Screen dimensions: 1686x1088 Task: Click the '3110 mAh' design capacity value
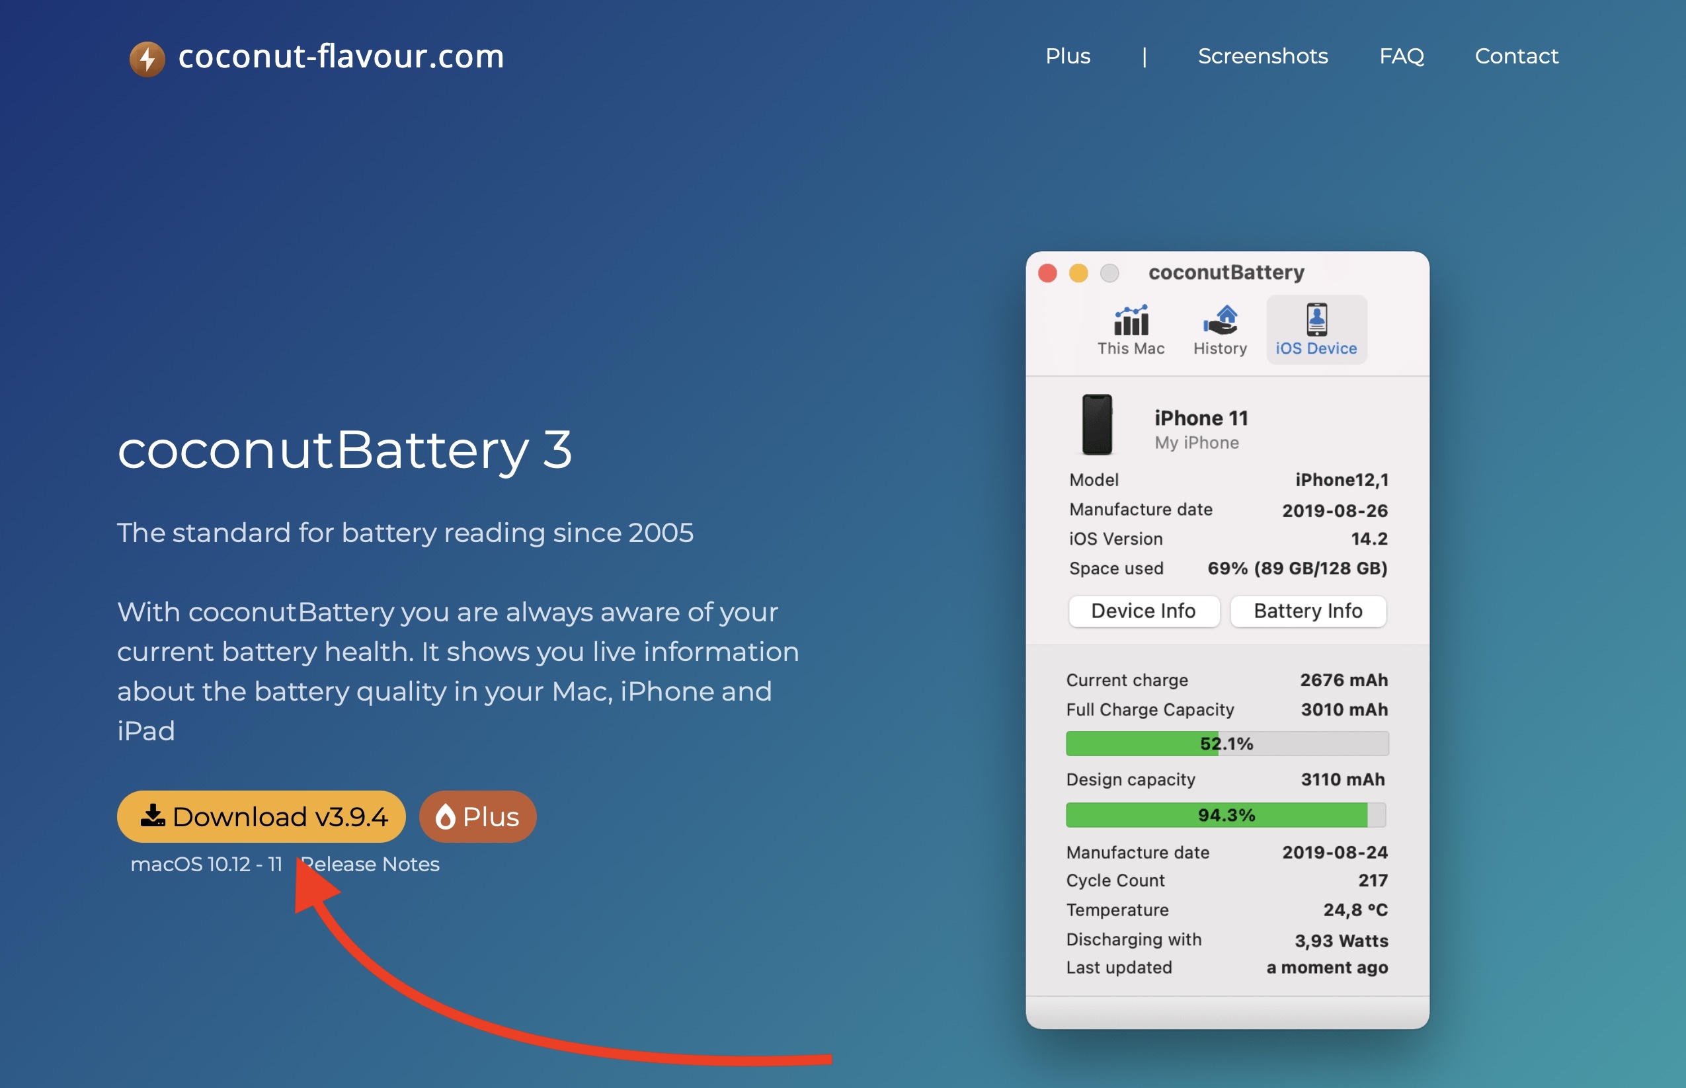1343,780
